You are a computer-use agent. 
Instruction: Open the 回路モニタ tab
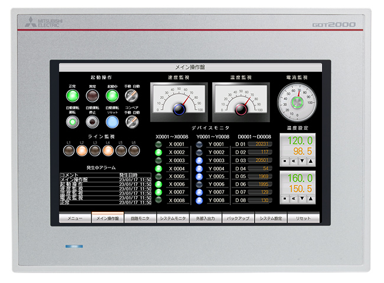click(x=140, y=218)
